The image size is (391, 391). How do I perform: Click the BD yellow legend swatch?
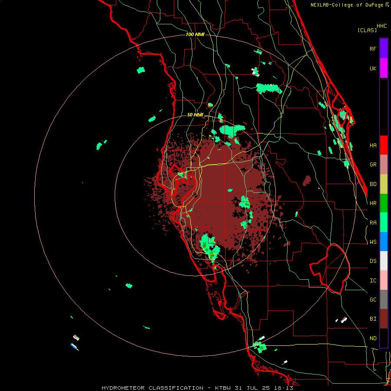384,184
